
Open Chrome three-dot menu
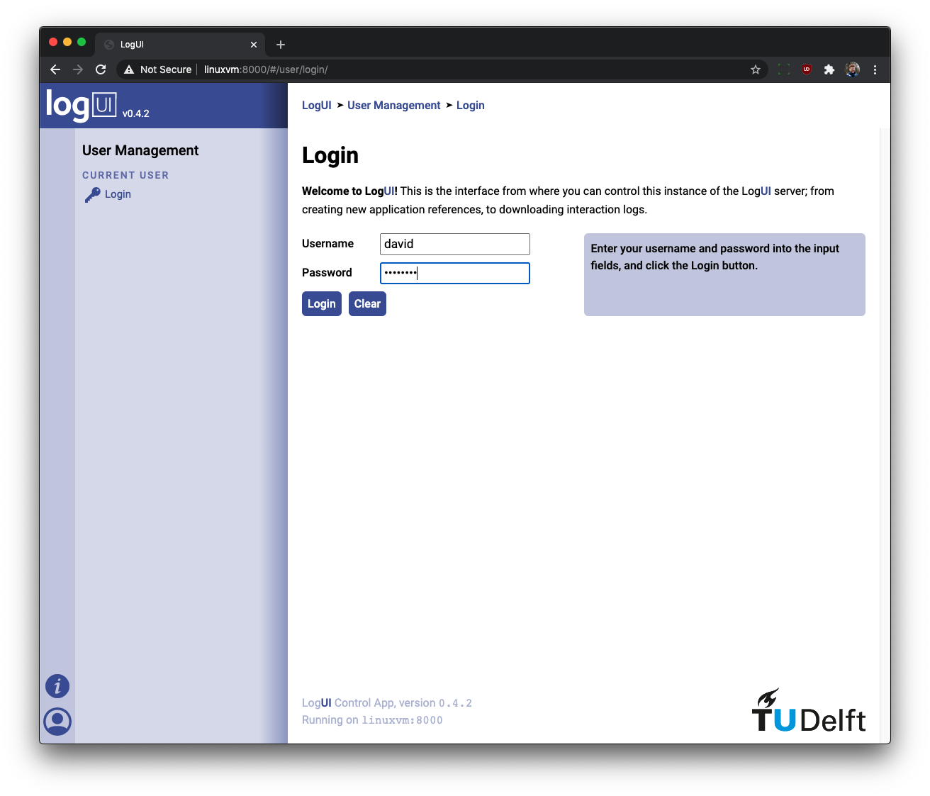875,69
